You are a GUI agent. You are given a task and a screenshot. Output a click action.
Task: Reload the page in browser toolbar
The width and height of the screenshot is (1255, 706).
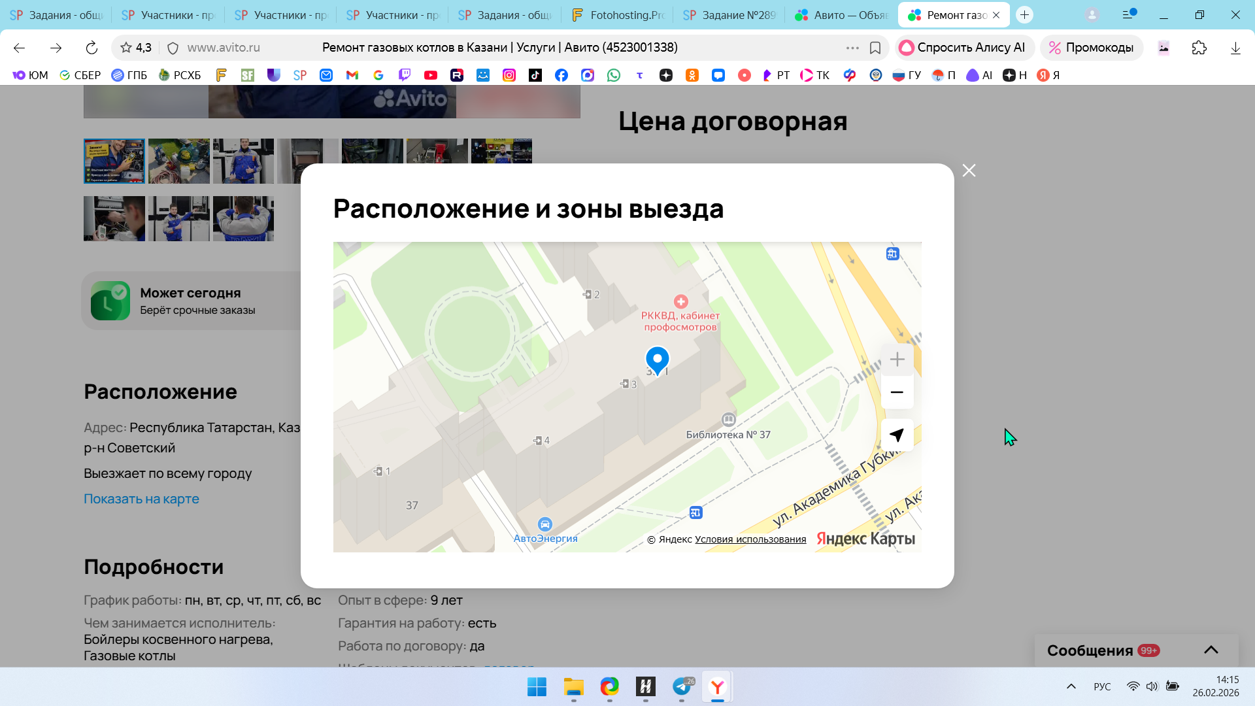pos(92,48)
